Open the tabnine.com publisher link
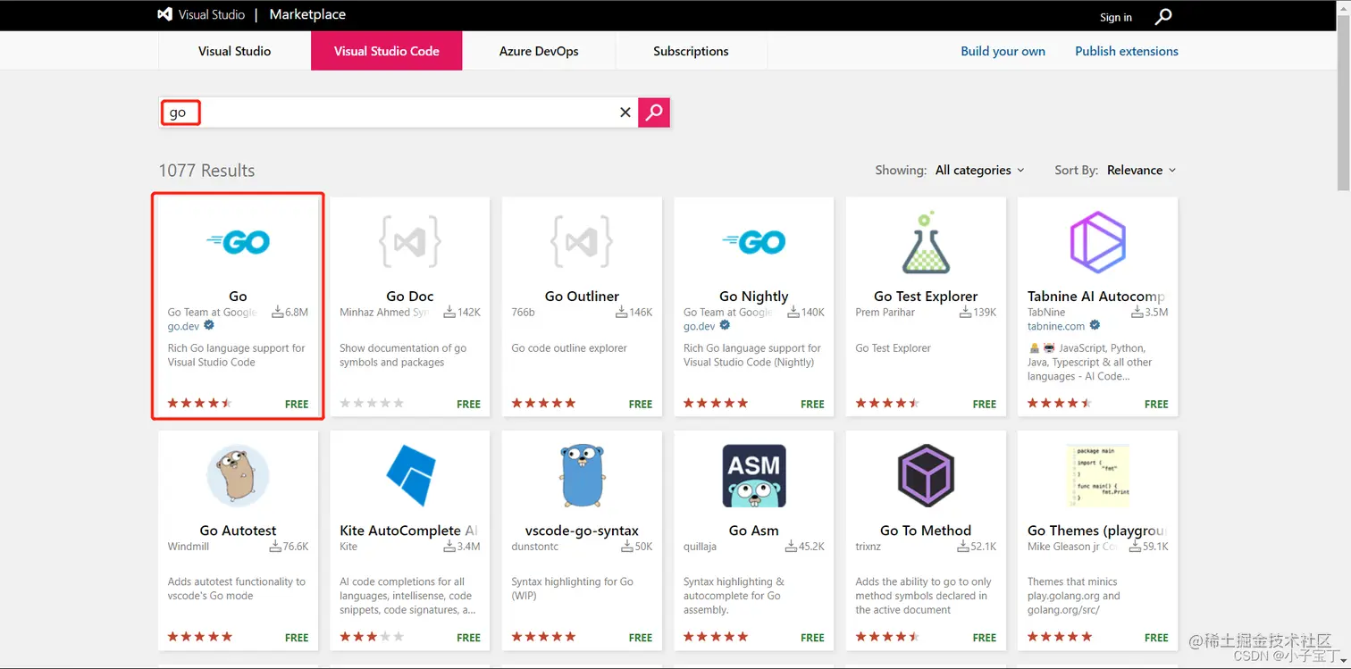The image size is (1351, 669). 1056,326
